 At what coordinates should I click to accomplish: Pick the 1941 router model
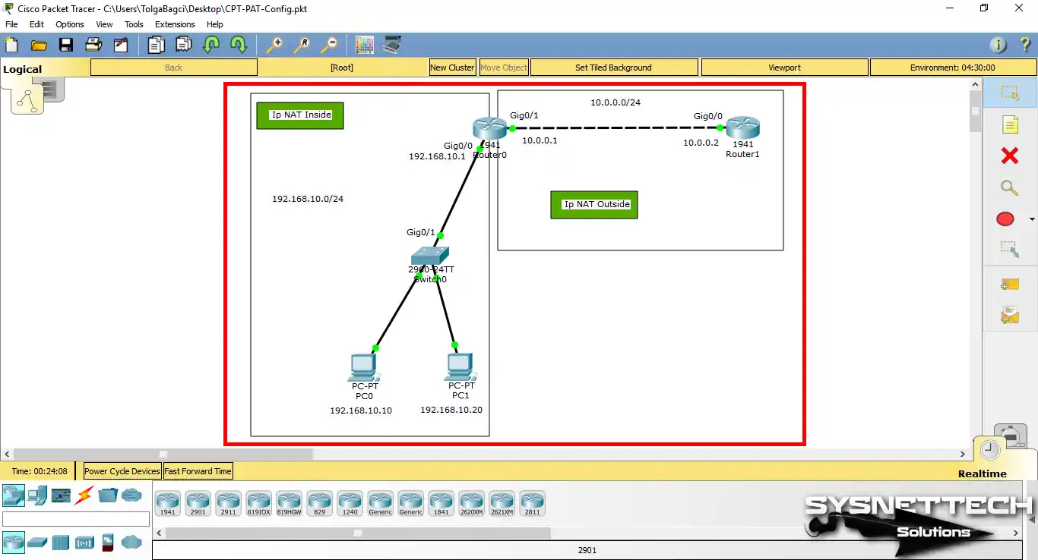point(168,502)
